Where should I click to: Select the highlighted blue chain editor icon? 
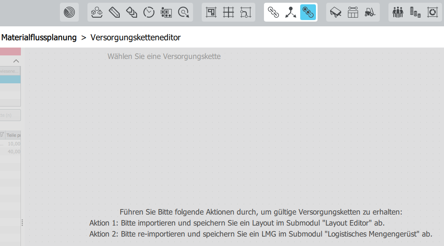tap(308, 13)
